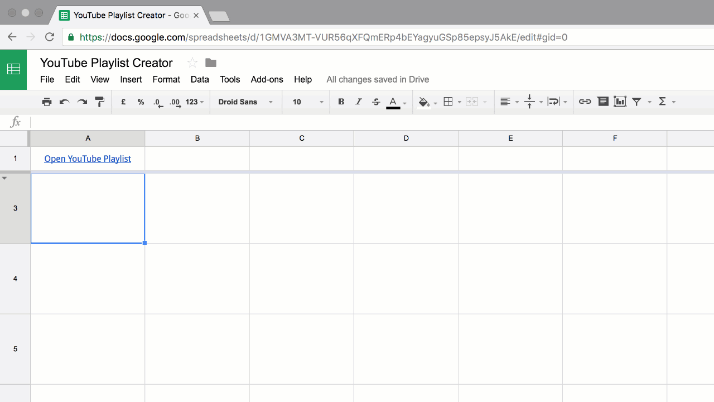This screenshot has width=714, height=402.
Task: Star the YouTube Playlist Creator document
Action: (192, 63)
